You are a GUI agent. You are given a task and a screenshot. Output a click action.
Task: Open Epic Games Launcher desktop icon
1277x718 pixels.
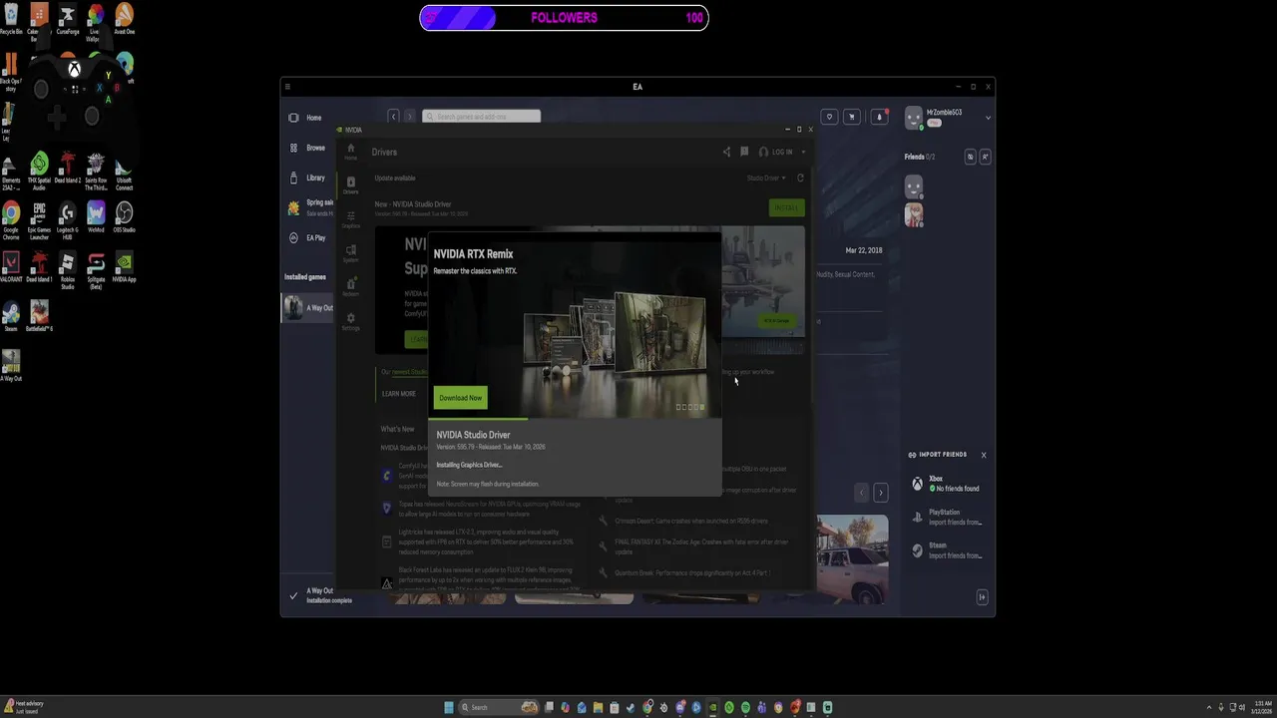[39, 221]
